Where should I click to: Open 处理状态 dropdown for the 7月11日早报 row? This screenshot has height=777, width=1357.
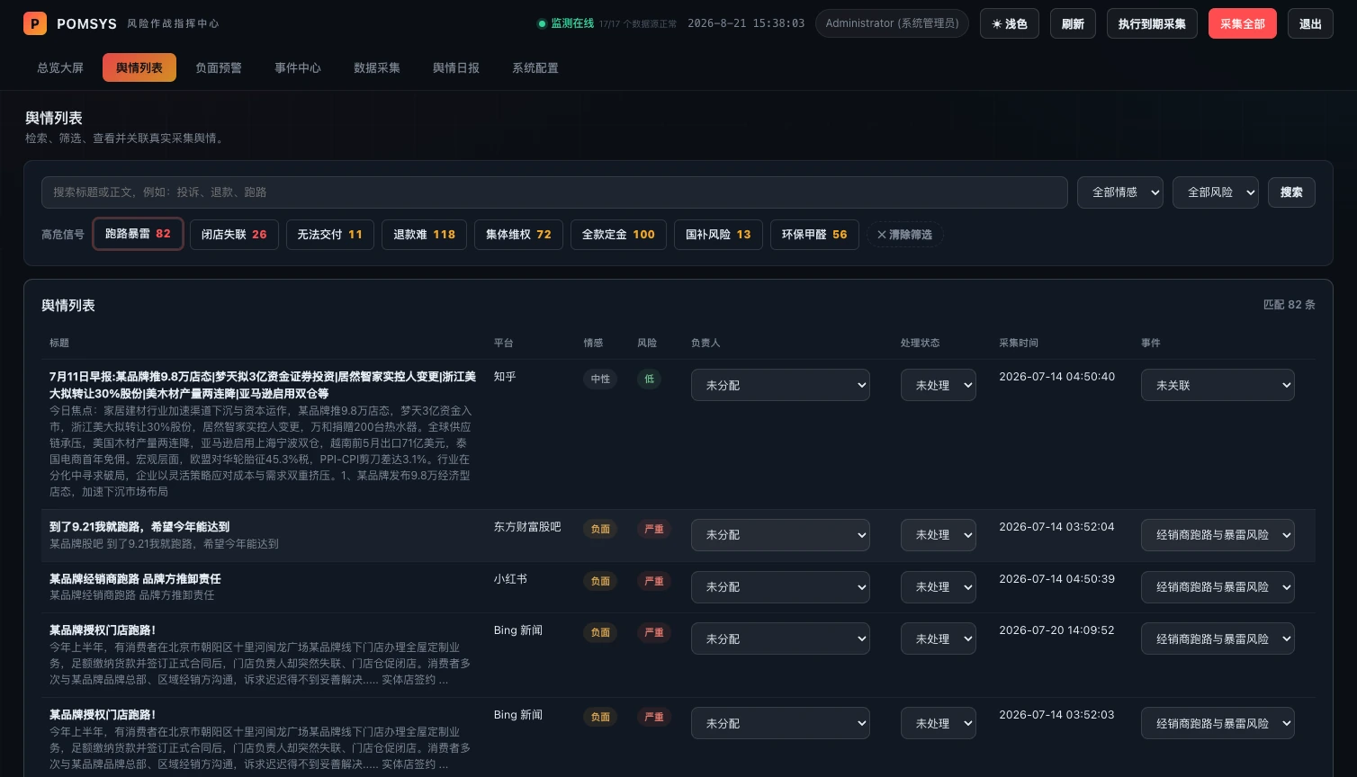coord(939,385)
